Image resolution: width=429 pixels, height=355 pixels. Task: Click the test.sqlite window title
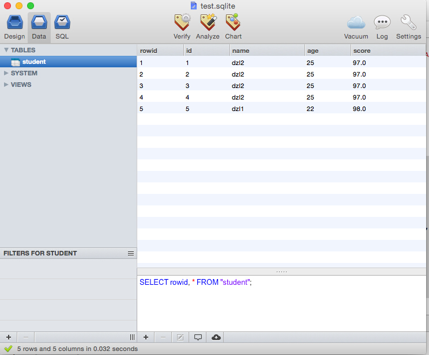pyautogui.click(x=218, y=6)
